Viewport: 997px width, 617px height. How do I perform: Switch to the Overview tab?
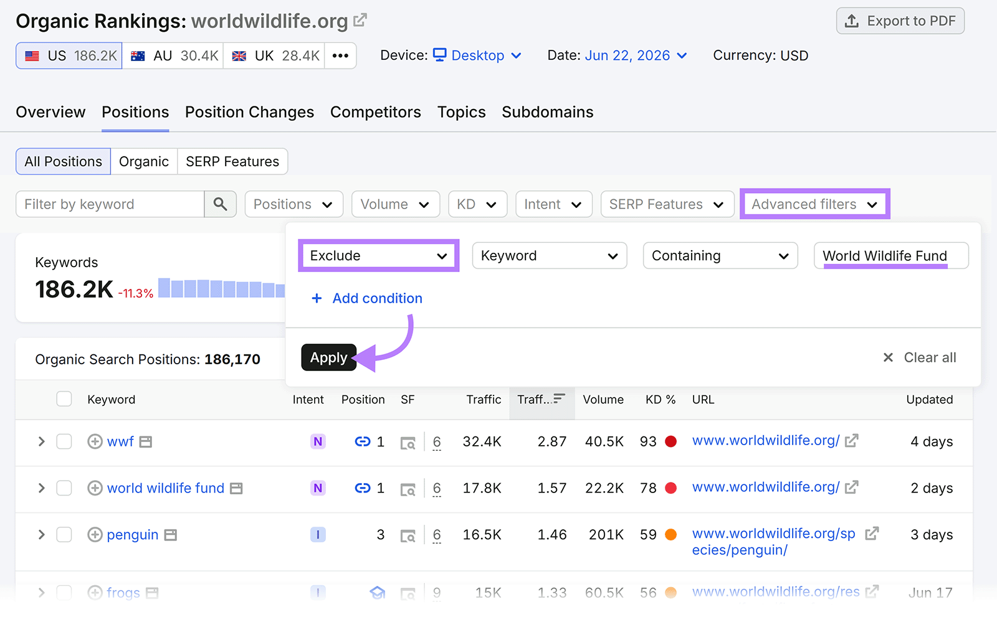coord(50,112)
